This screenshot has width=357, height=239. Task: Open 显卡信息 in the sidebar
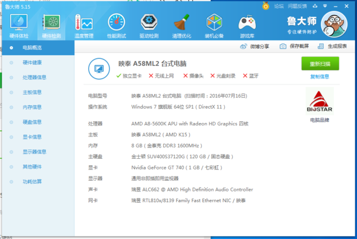32,137
